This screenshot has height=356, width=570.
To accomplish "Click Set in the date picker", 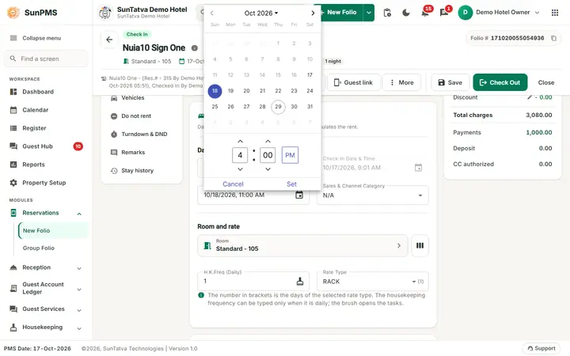I will (291, 184).
